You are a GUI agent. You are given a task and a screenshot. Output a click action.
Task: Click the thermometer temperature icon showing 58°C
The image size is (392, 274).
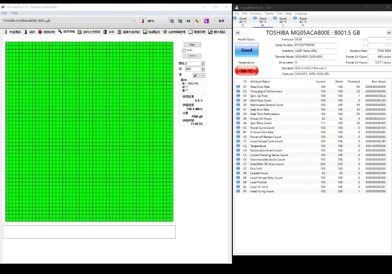click(142, 21)
